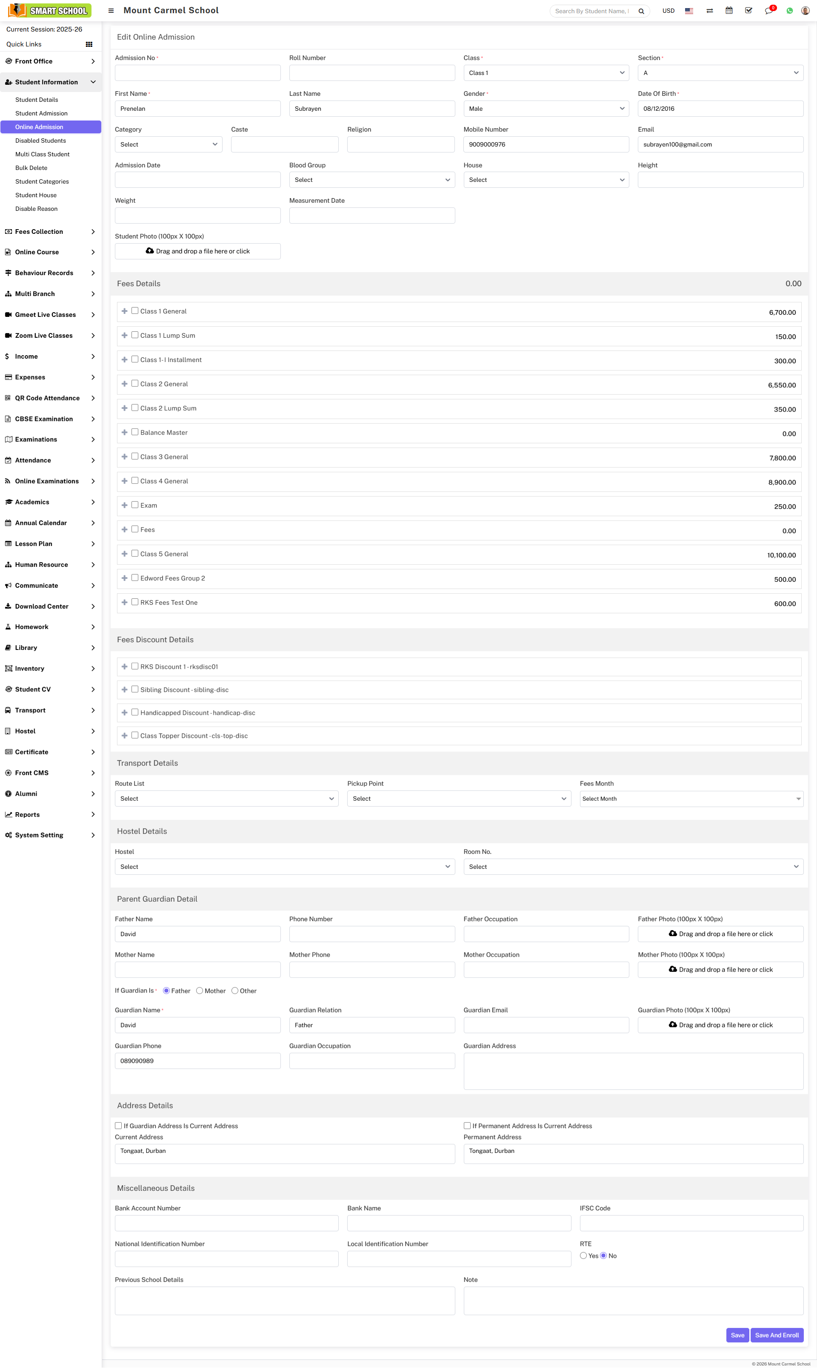This screenshot has height=1368, width=817.
Task: Click the switch branch arrows icon
Action: coord(710,11)
